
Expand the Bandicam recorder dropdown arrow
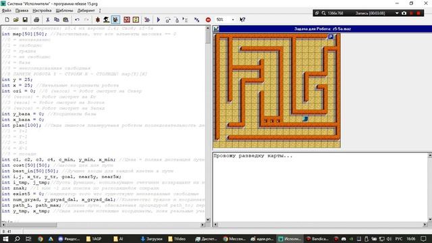(397, 13)
